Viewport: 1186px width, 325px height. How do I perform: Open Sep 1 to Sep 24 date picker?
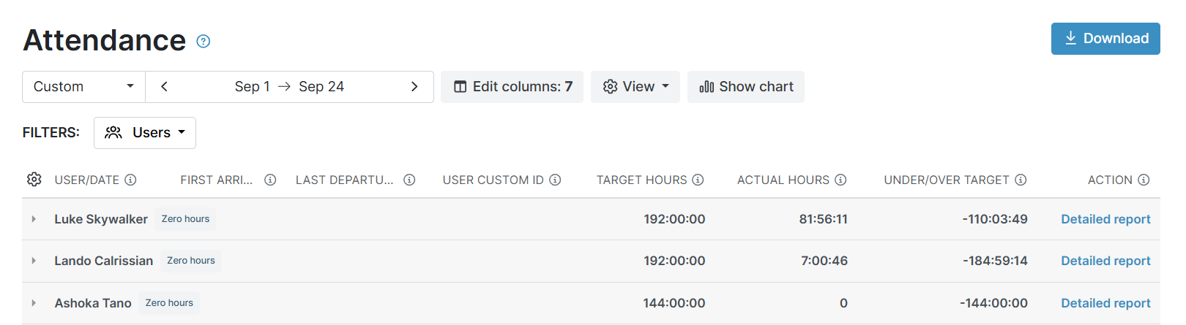(289, 87)
